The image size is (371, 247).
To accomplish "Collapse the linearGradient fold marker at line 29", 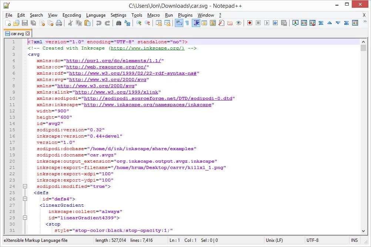I will [x=25, y=218].
